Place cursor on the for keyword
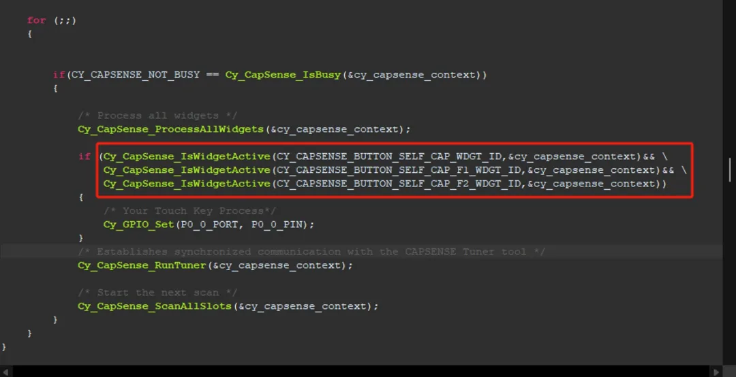 point(36,20)
